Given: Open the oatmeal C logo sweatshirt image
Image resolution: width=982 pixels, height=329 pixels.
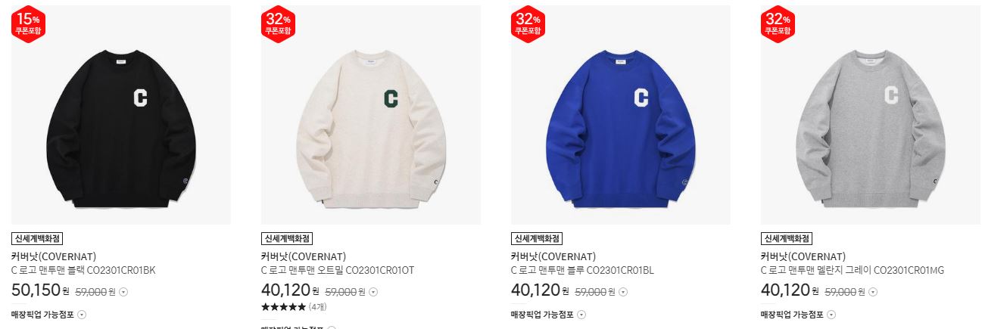Looking at the screenshot, I should click(x=371, y=115).
